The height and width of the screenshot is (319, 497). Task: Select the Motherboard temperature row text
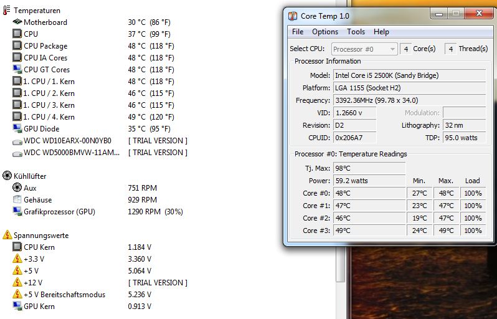pyautogui.click(x=45, y=22)
